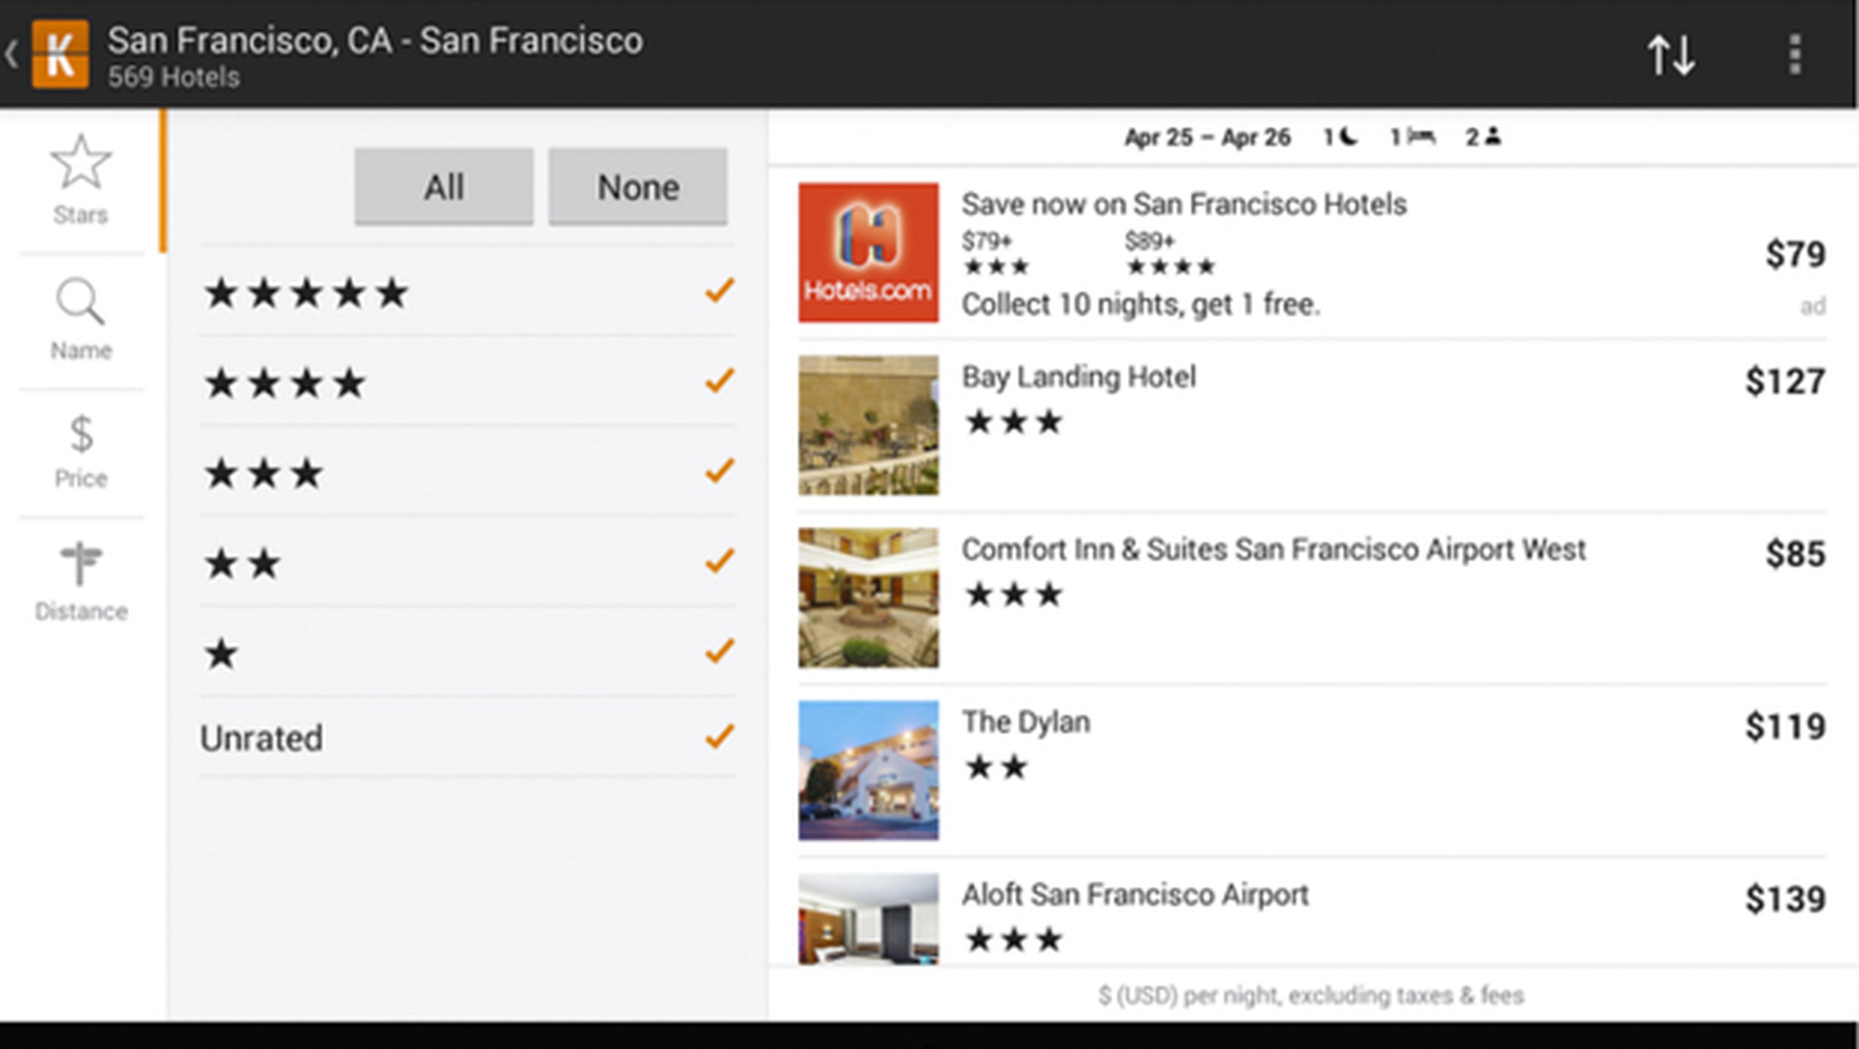The width and height of the screenshot is (1859, 1049).
Task: Tap the per night taxes disclaimer
Action: pos(1311,996)
